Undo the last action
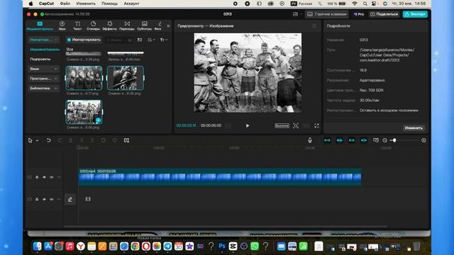Viewport: 454px width, 255px height. coord(49,140)
